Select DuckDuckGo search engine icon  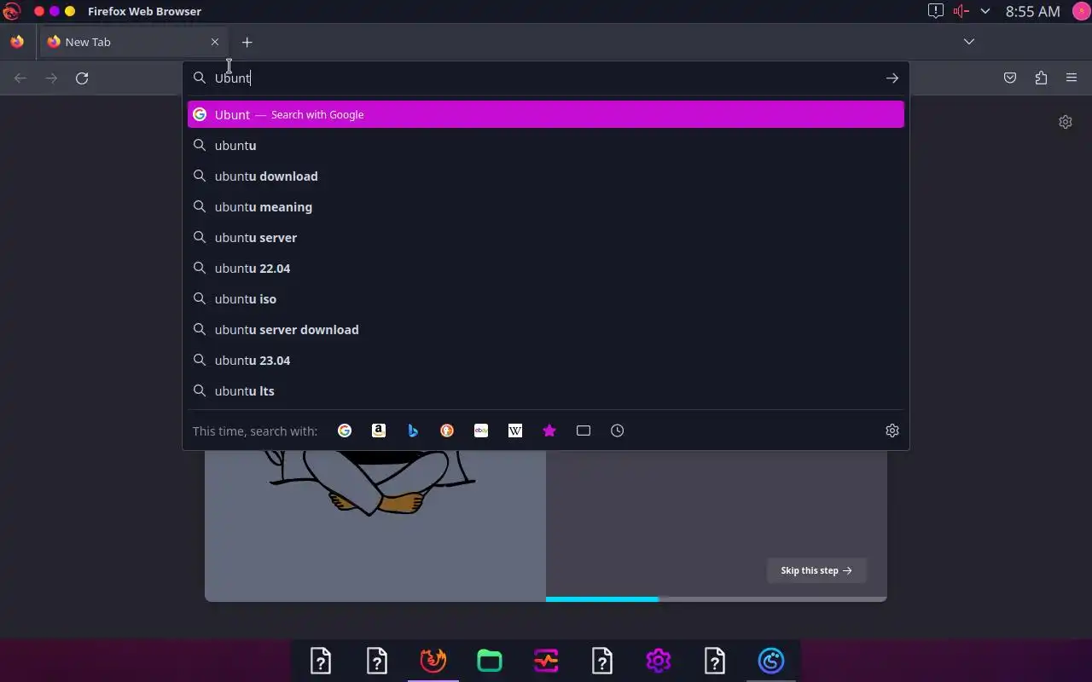pyautogui.click(x=447, y=431)
